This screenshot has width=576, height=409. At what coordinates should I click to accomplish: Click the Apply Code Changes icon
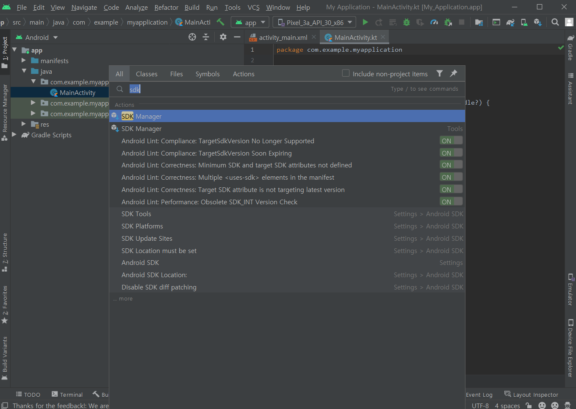pyautogui.click(x=393, y=22)
